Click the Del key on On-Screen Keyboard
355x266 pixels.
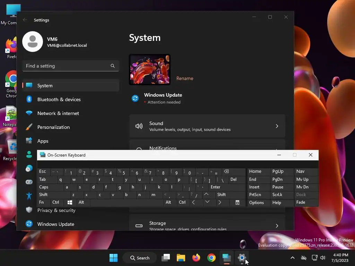(x=237, y=180)
